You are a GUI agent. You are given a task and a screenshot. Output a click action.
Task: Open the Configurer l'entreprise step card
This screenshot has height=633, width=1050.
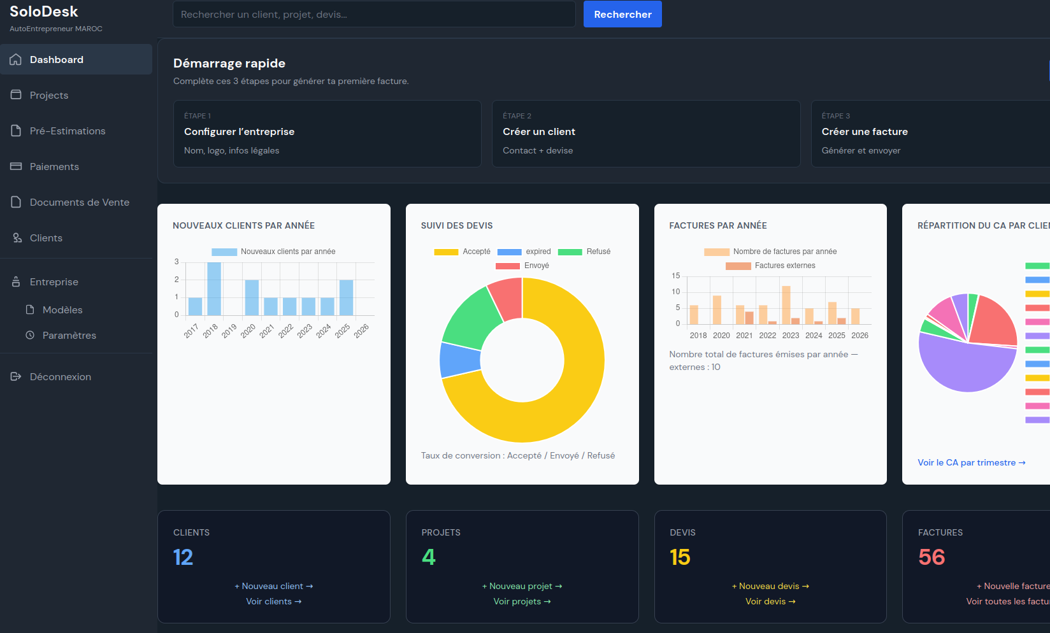pos(327,134)
